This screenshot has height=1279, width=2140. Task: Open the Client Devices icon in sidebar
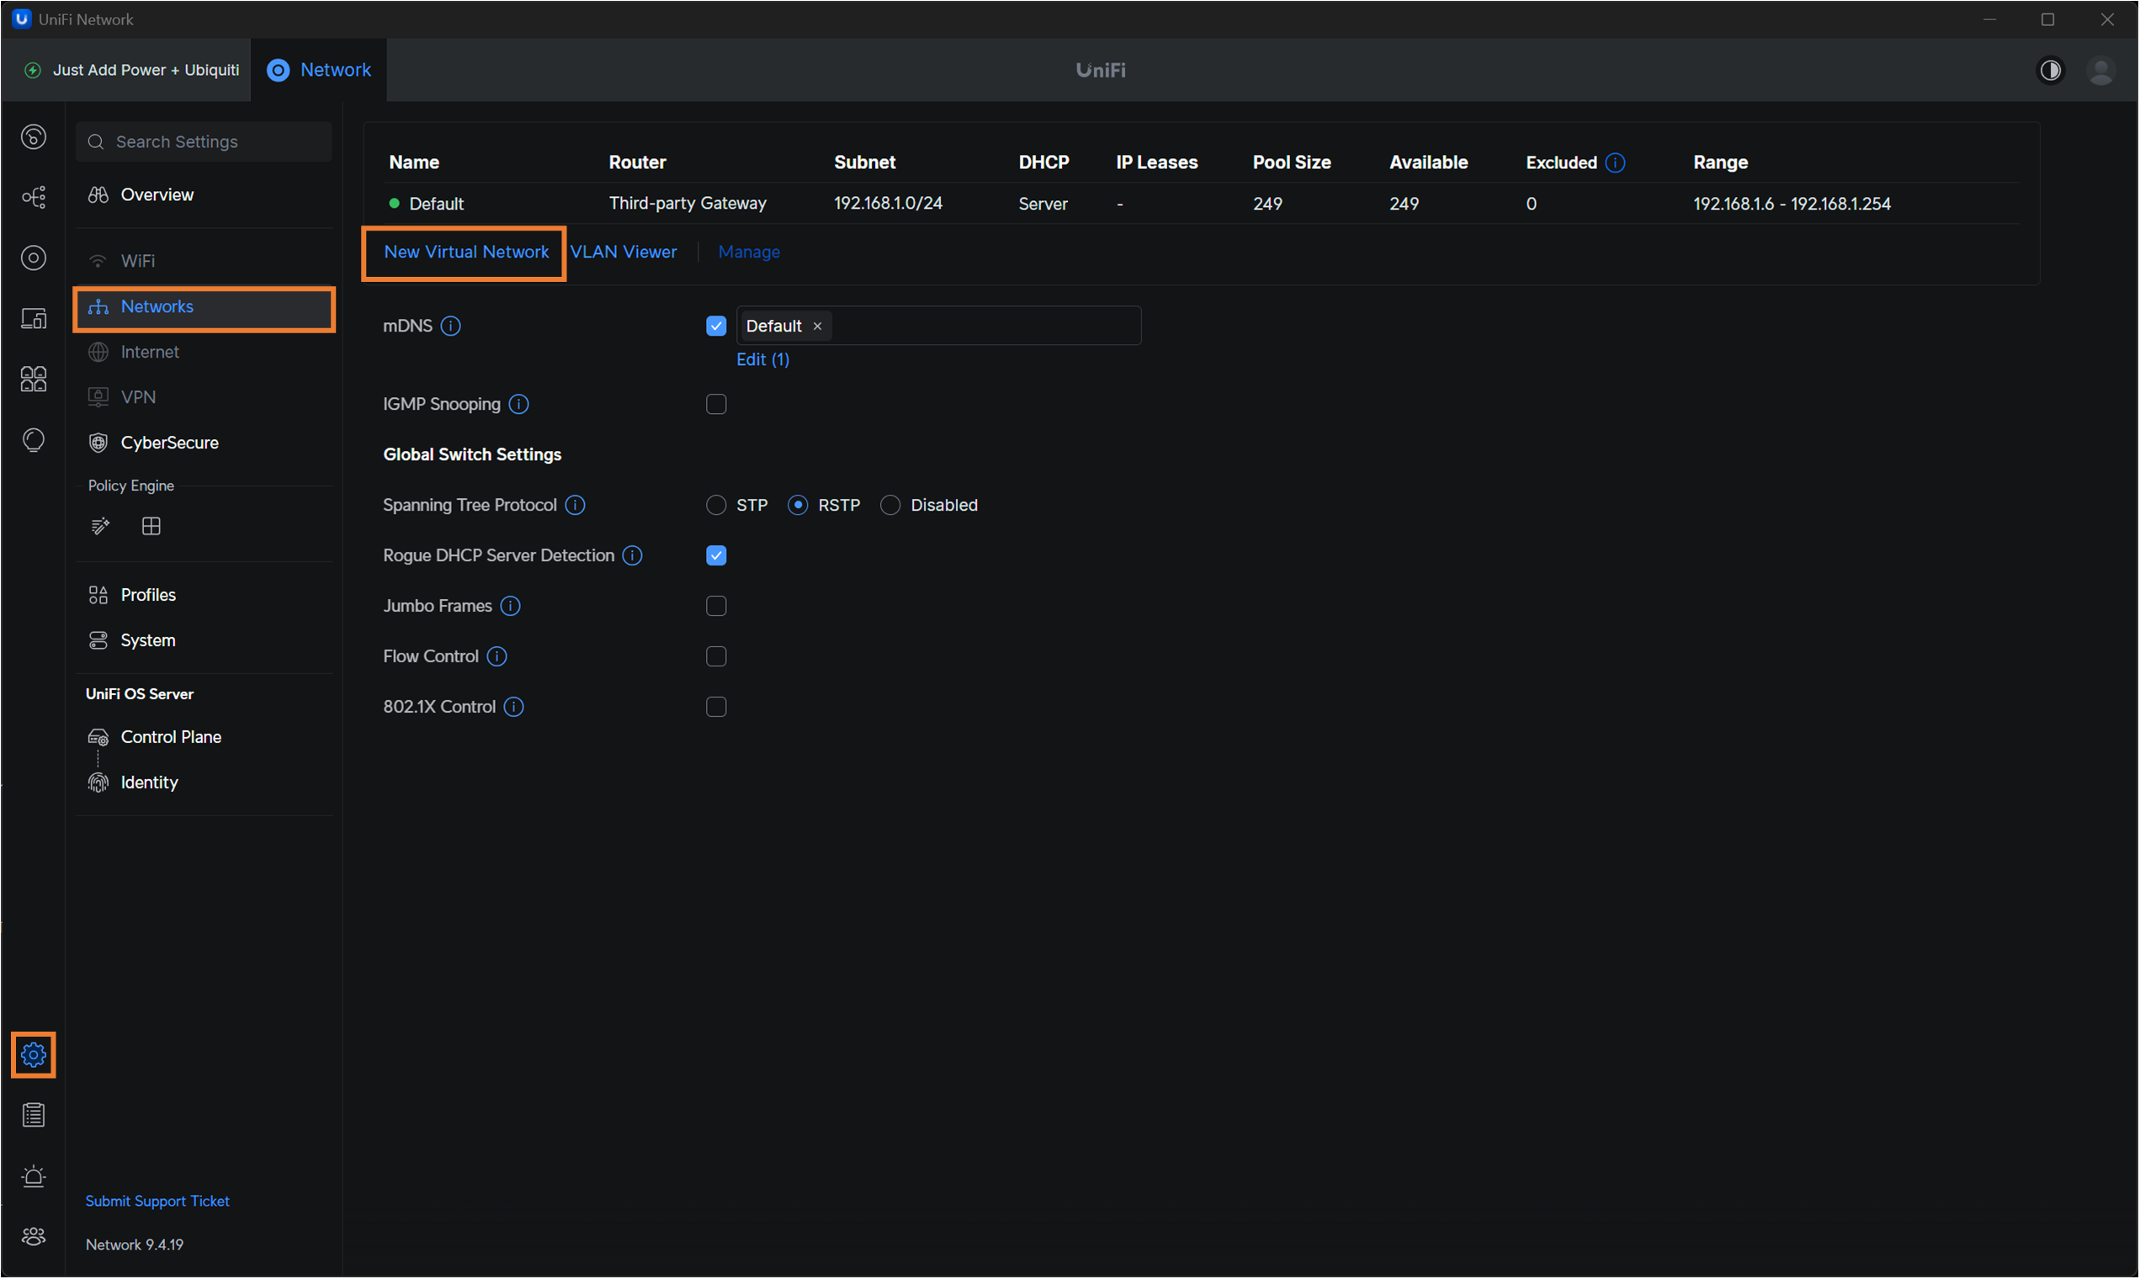pyautogui.click(x=34, y=319)
